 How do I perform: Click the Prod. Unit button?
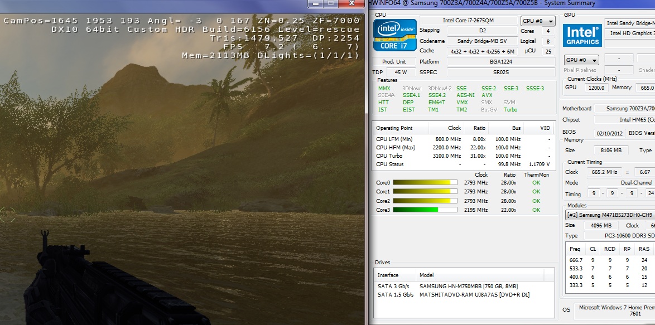pyautogui.click(x=394, y=61)
